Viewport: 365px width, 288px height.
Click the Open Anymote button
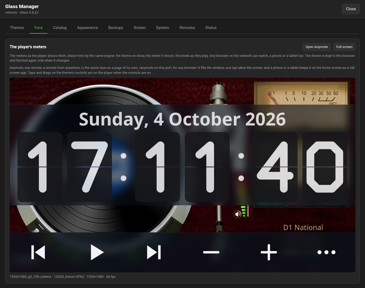click(317, 47)
